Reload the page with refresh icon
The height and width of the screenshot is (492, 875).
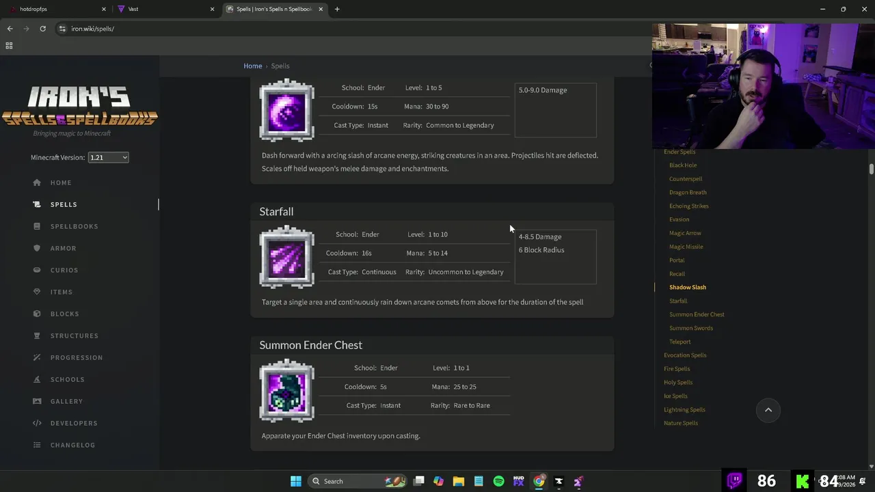pos(42,29)
